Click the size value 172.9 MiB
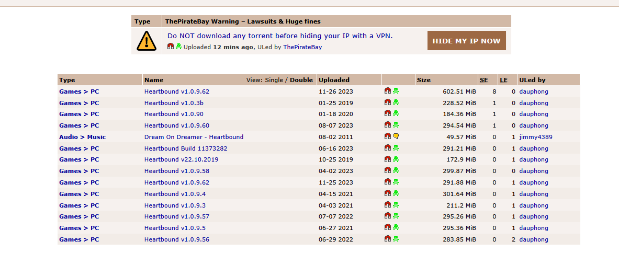 [461, 159]
